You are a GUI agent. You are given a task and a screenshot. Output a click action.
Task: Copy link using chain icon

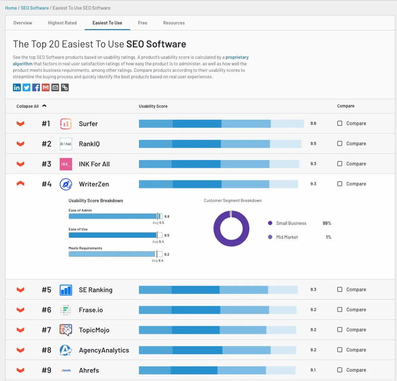tap(65, 87)
